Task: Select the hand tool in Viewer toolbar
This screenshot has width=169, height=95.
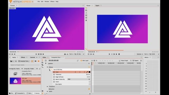Action: click(86, 11)
